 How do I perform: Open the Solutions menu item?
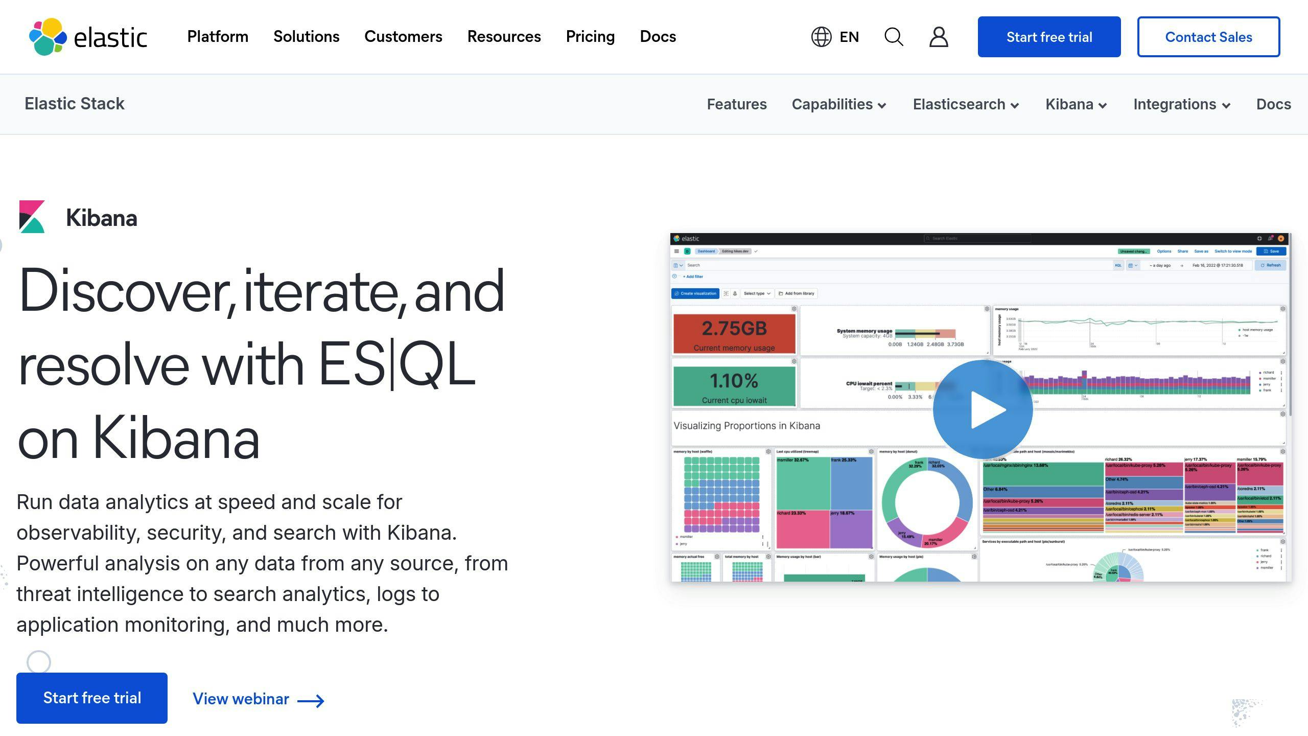point(307,37)
